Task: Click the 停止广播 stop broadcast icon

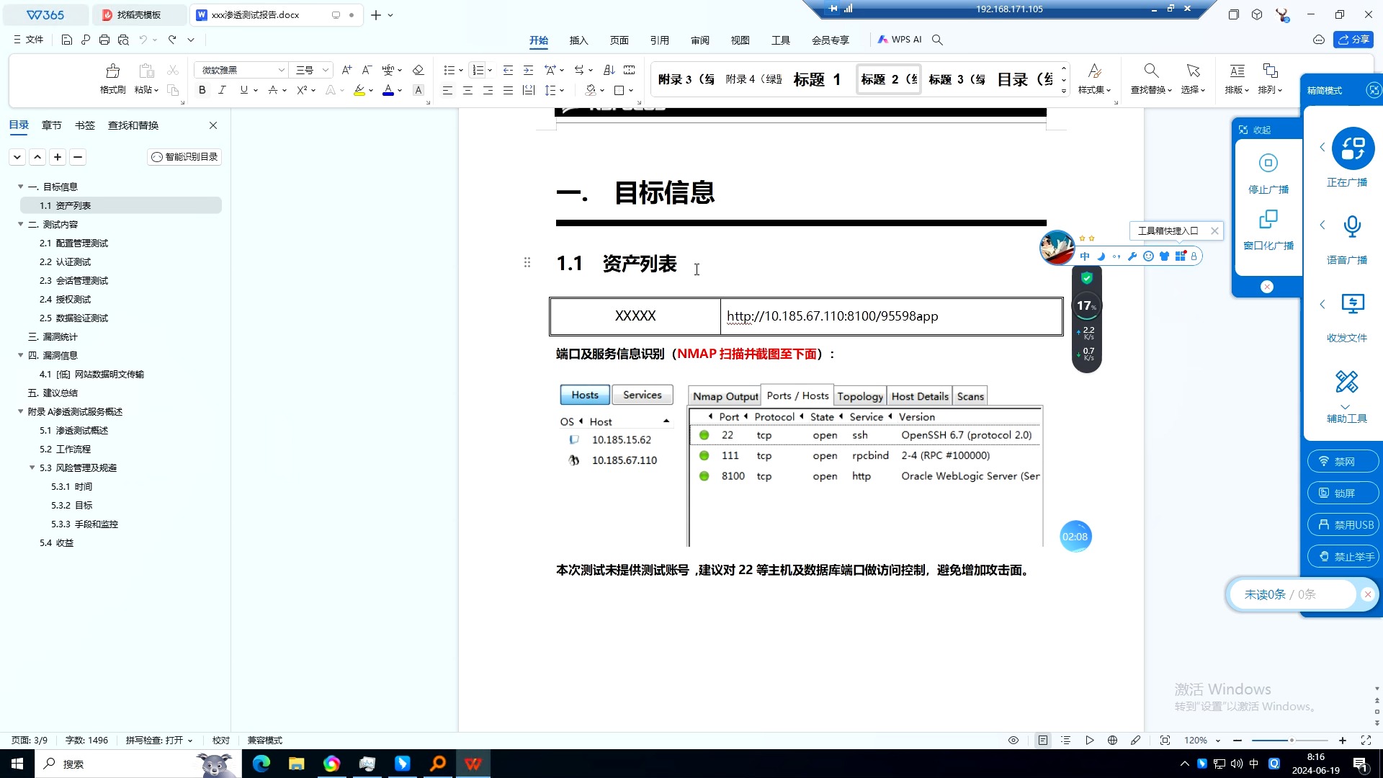Action: point(1268,163)
